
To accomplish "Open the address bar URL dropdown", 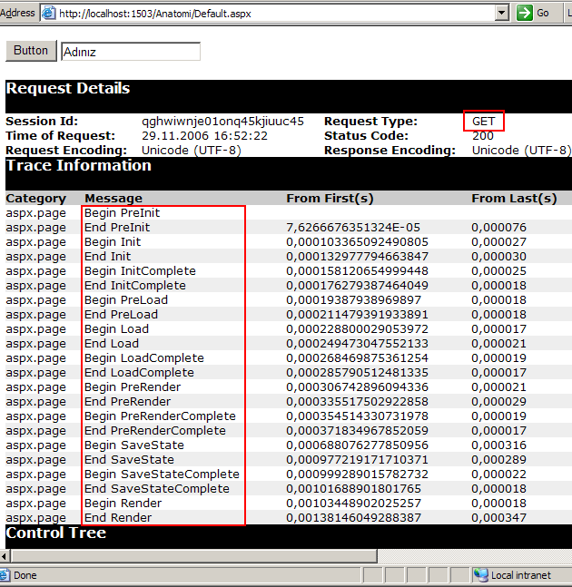I will tap(501, 13).
